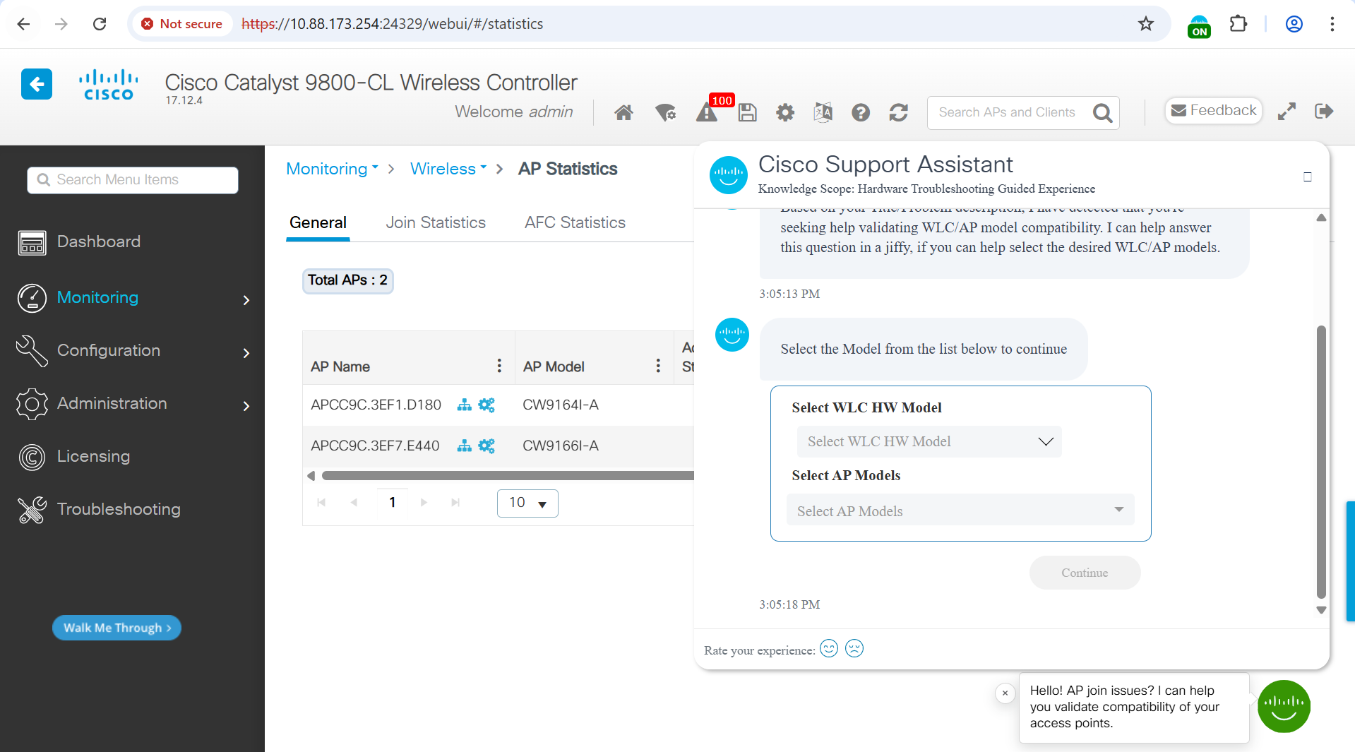Click the browser back arrow

click(23, 24)
